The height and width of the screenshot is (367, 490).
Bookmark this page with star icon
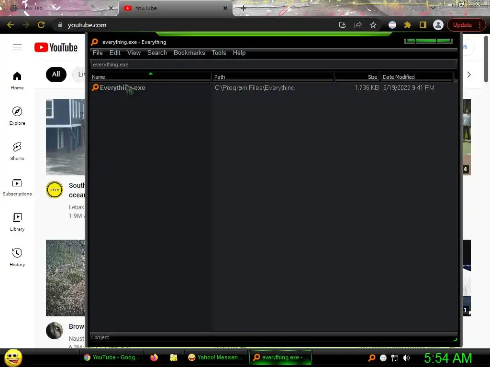click(x=373, y=25)
